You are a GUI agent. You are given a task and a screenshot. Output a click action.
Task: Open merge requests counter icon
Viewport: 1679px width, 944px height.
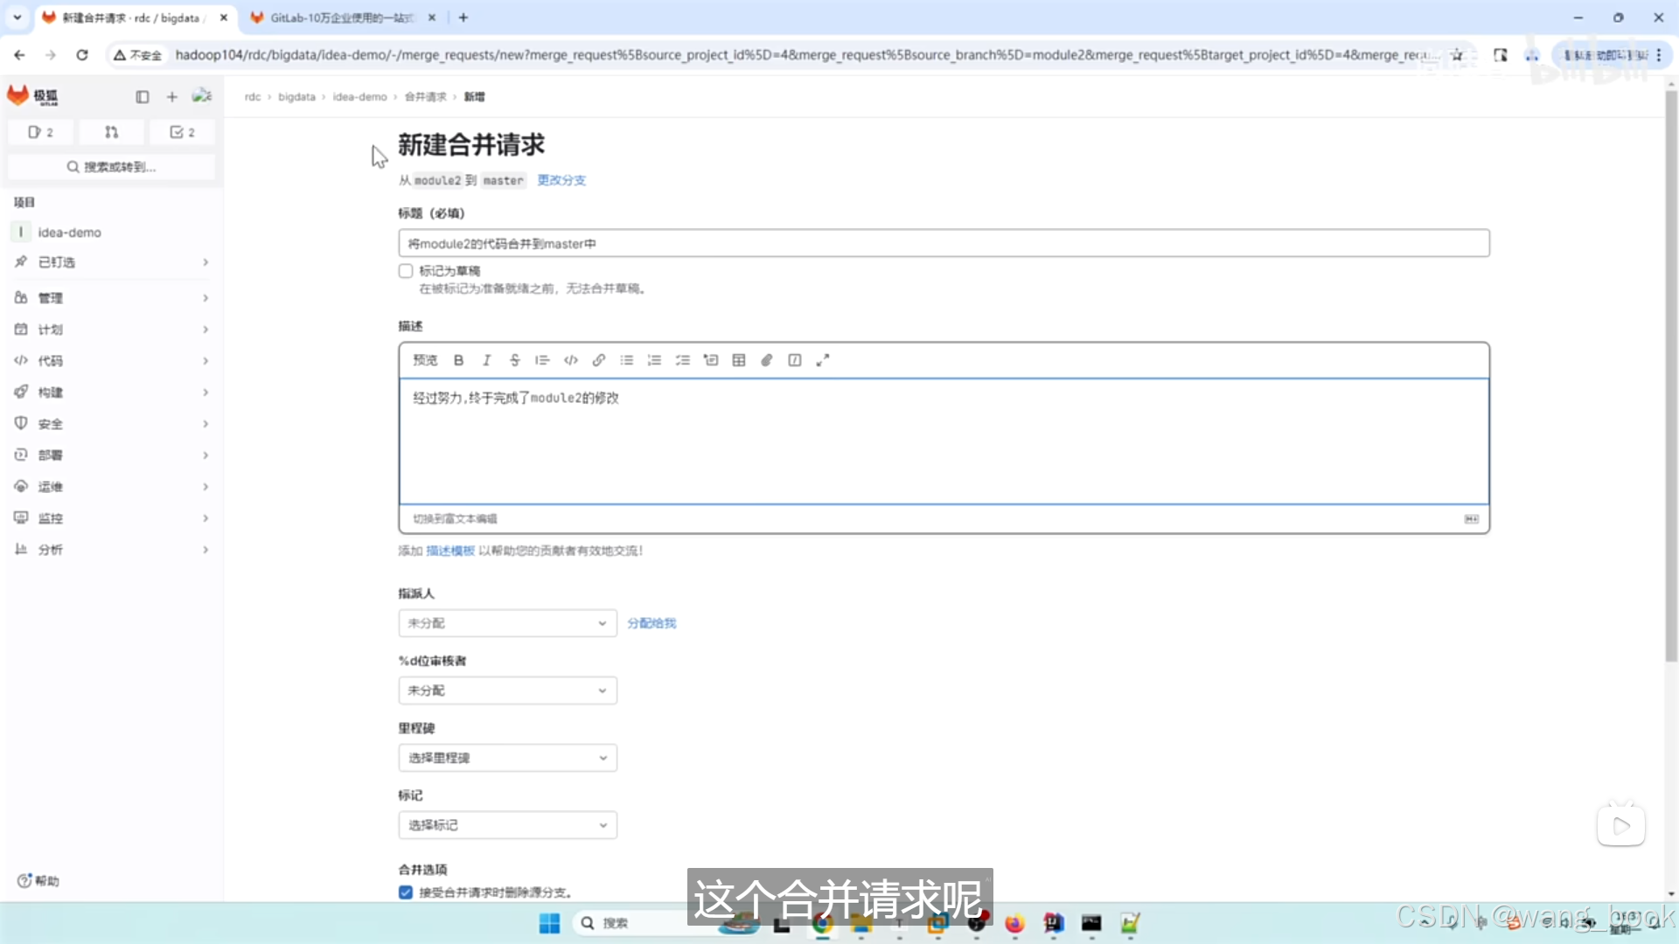click(x=111, y=132)
